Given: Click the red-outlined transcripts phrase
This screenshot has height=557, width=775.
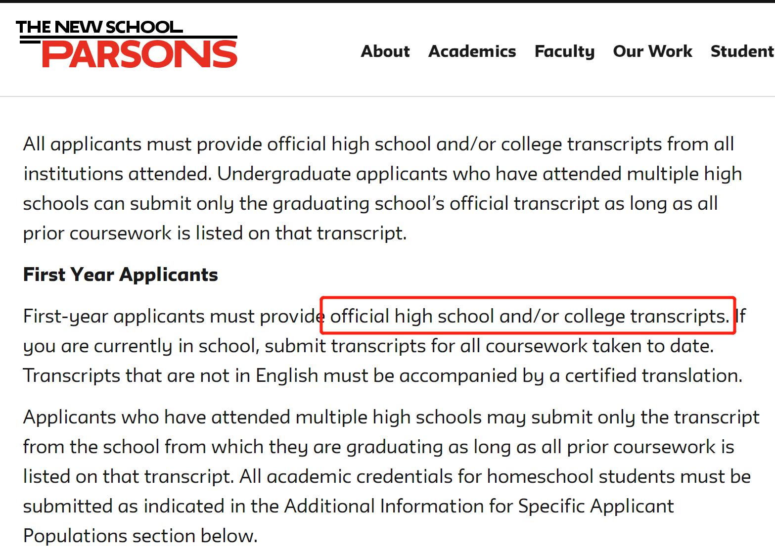Looking at the screenshot, I should coord(529,316).
